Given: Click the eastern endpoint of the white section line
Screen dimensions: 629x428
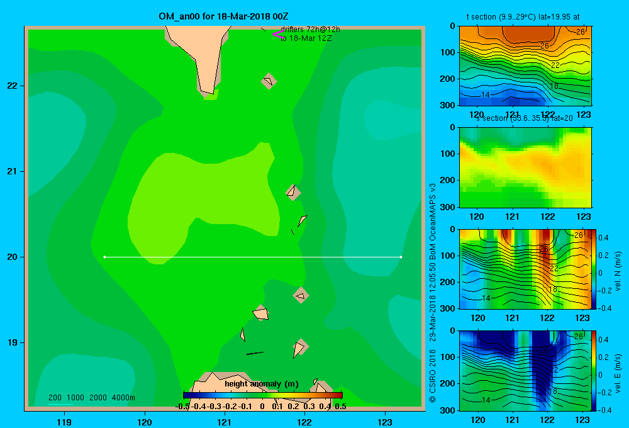Looking at the screenshot, I should [401, 257].
